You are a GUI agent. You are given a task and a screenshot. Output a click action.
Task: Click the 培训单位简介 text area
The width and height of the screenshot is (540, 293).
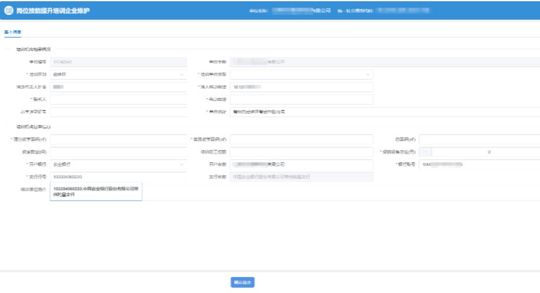pos(96,192)
